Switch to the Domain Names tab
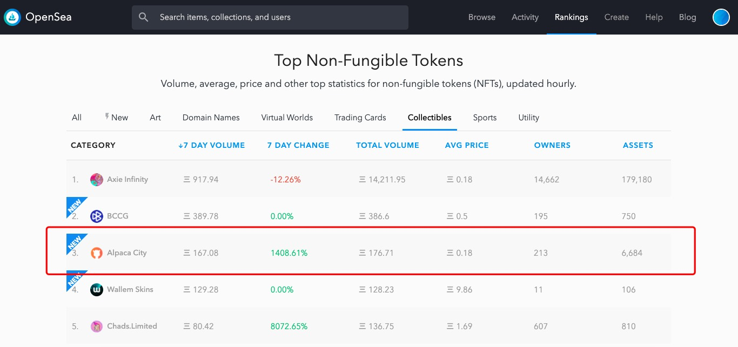Screen dimensions: 738x347 pyautogui.click(x=211, y=118)
